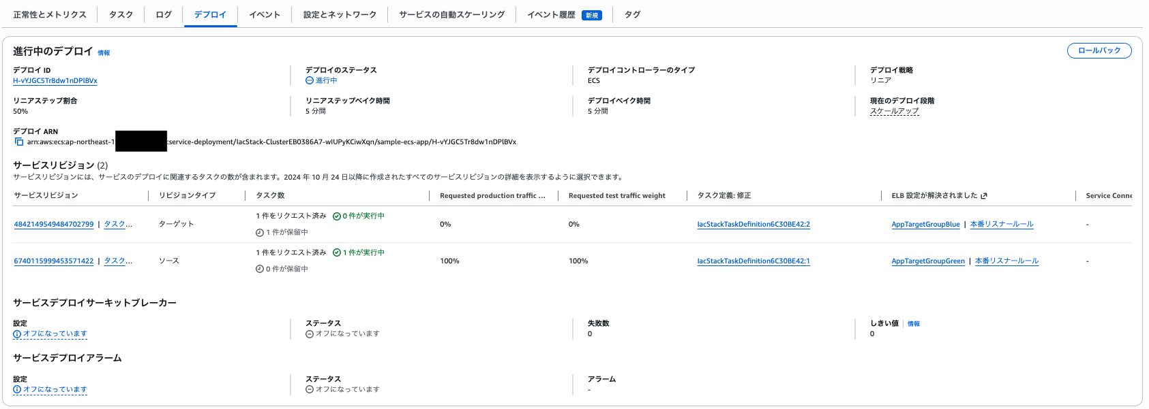Click the info icon in circuit breaker settings
1149x409 pixels.
tap(17, 334)
